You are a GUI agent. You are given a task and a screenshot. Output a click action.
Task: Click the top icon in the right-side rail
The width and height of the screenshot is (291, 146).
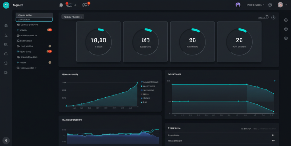click(286, 20)
